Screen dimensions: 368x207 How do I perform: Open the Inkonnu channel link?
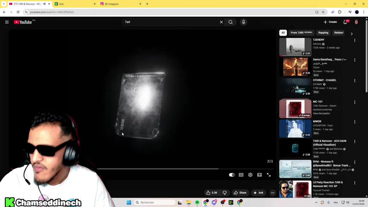(x=317, y=44)
